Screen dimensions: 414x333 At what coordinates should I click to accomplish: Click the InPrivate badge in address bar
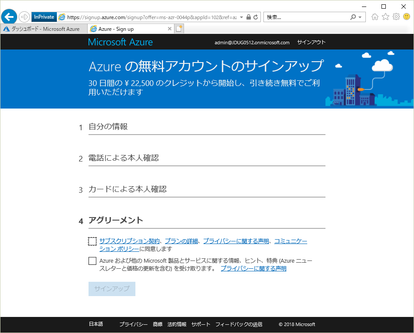click(44, 17)
